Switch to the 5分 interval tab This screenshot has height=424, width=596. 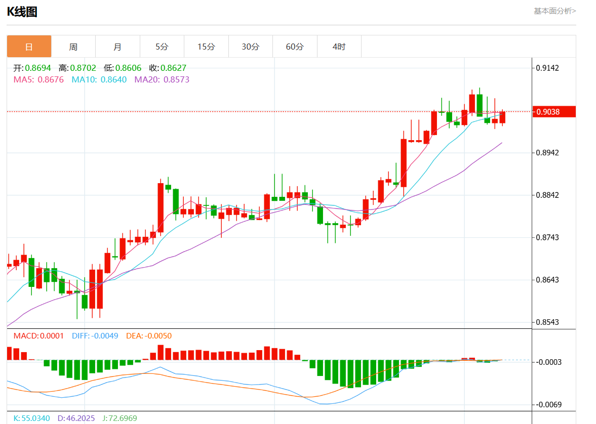(162, 47)
